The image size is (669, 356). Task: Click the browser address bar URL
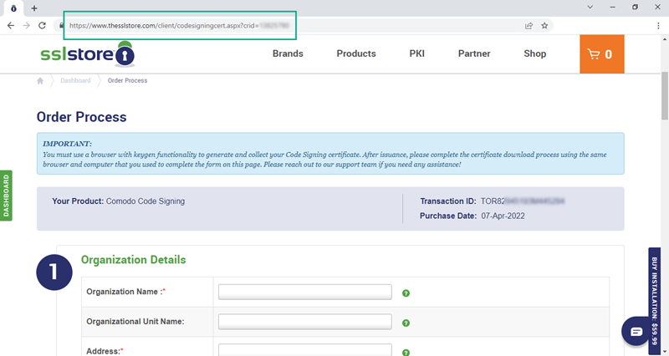pos(179,26)
